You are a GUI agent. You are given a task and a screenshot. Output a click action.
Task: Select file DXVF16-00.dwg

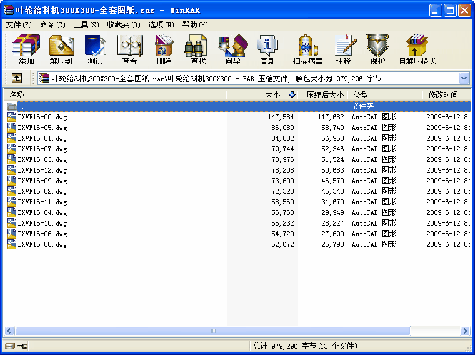pos(42,117)
